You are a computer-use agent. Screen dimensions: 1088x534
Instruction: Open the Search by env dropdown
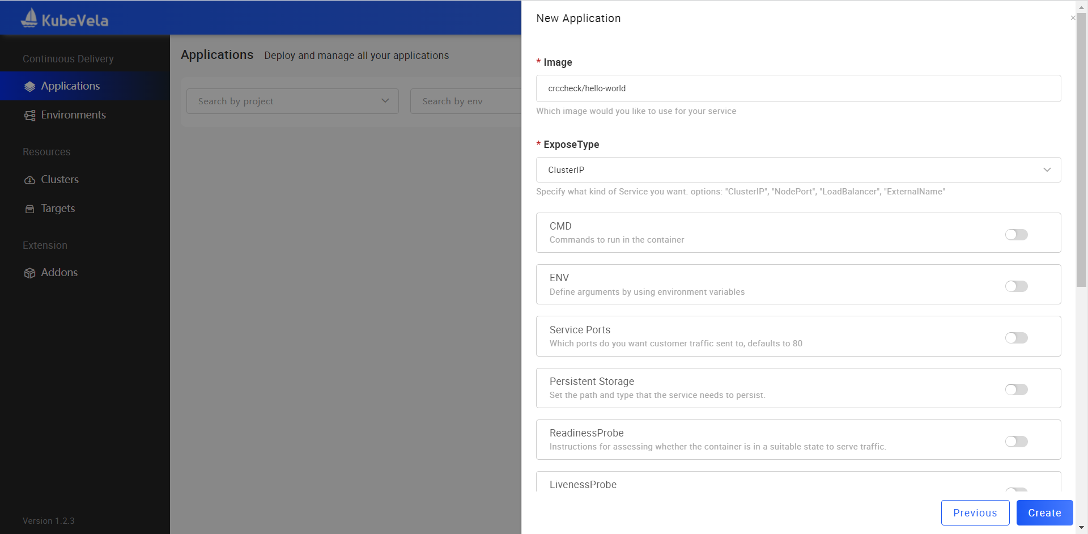tap(466, 101)
